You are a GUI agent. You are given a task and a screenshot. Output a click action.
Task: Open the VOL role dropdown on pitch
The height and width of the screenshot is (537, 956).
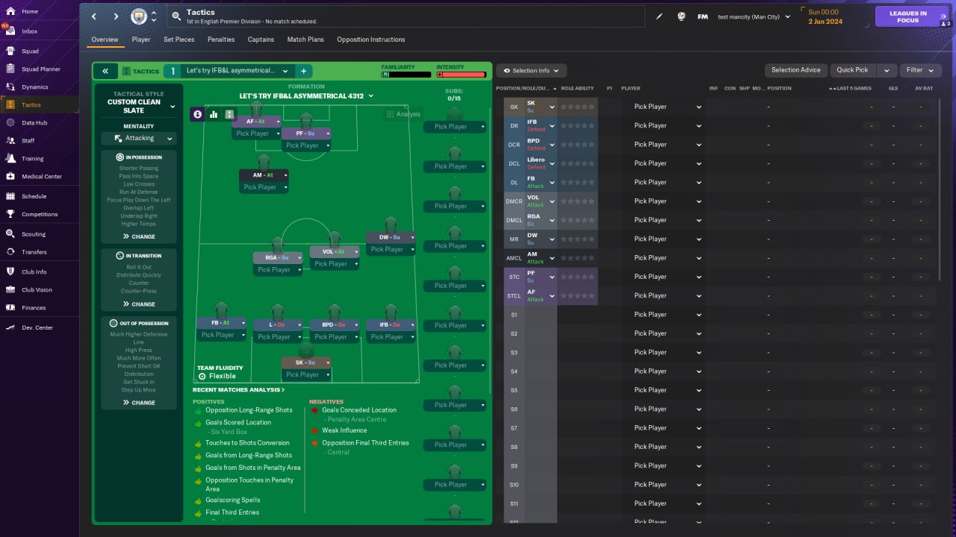[x=356, y=251]
